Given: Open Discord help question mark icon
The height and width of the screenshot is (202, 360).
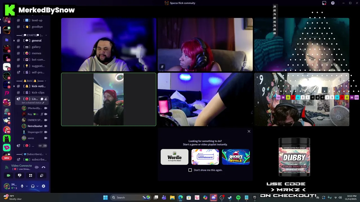Looking at the screenshot, I should [333, 3].
